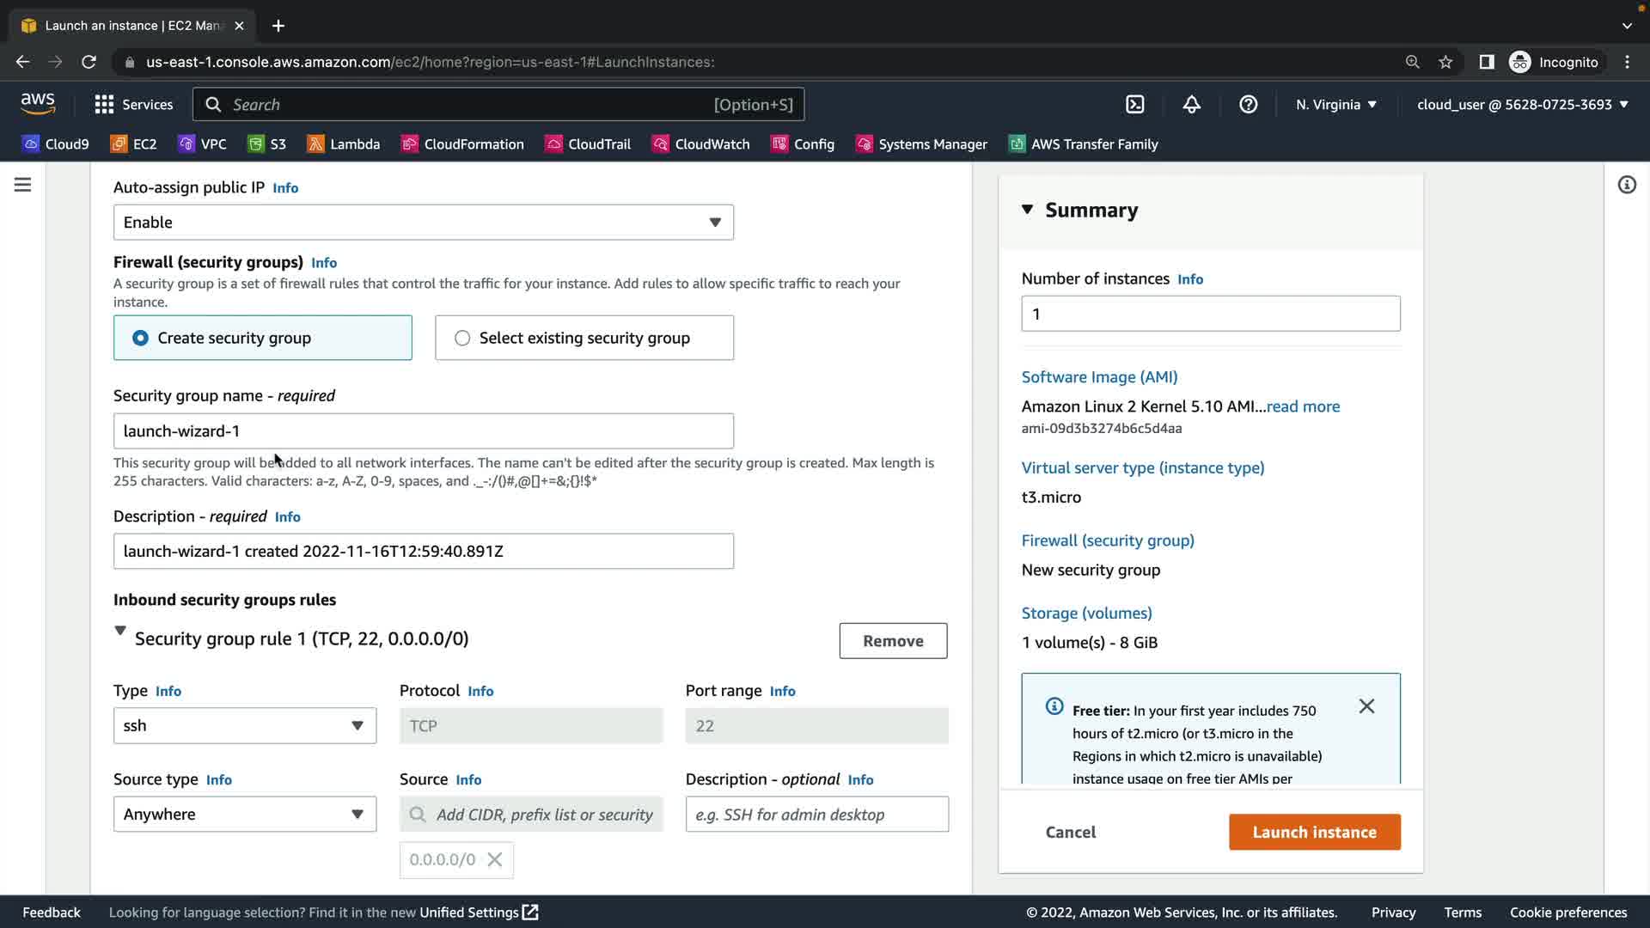This screenshot has height=928, width=1650.
Task: Click the Remove security group rule button
Action: coord(893,641)
